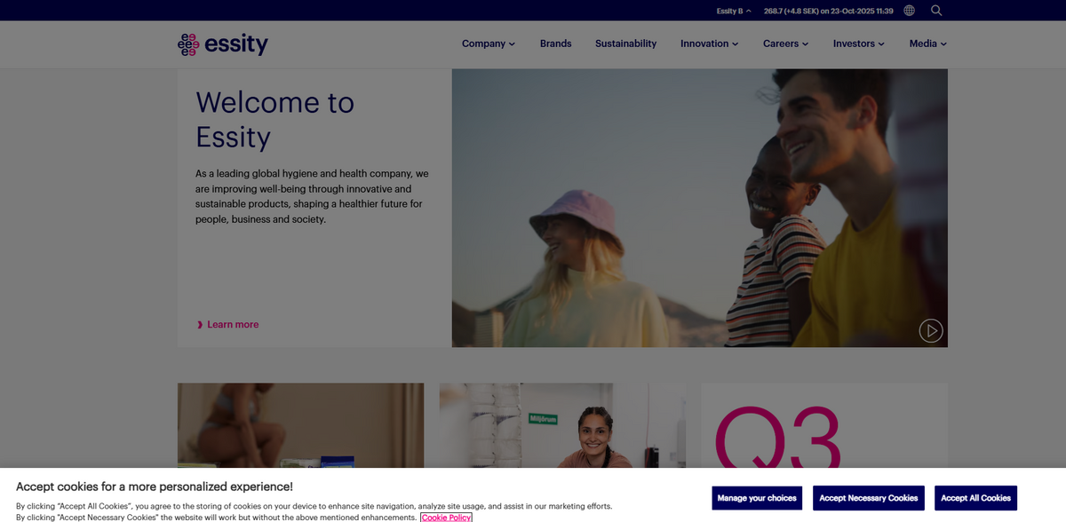
Task: Open the Investors menu
Action: pos(859,43)
